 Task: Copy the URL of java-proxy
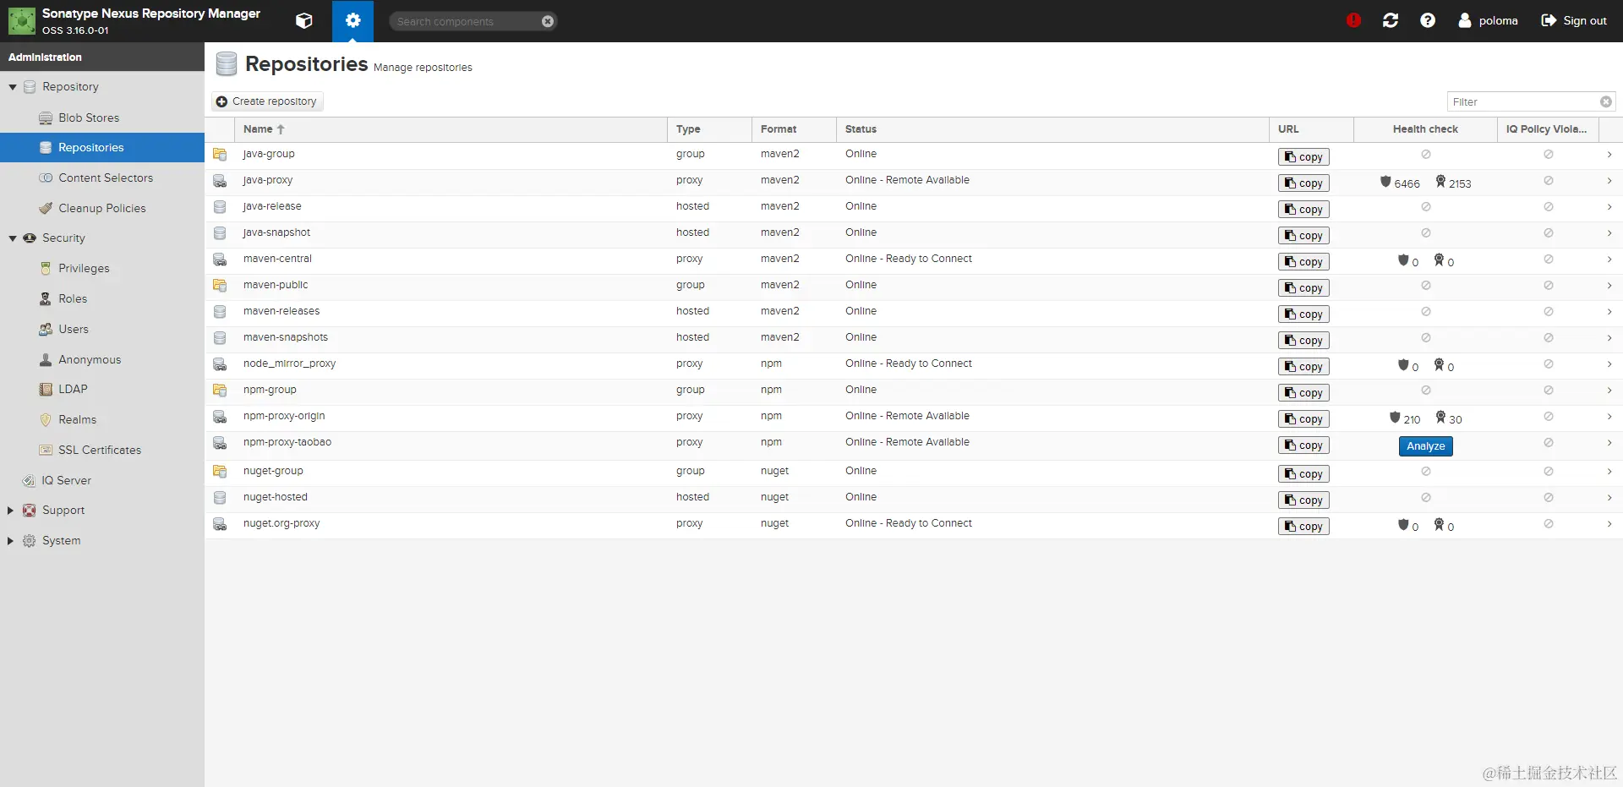click(x=1303, y=183)
